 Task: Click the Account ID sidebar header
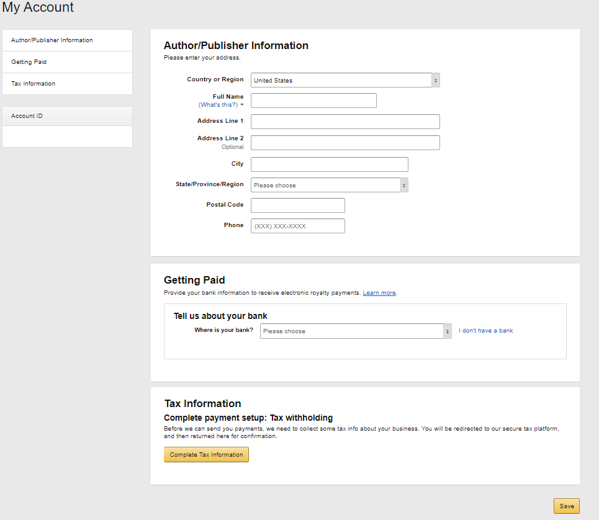click(27, 116)
